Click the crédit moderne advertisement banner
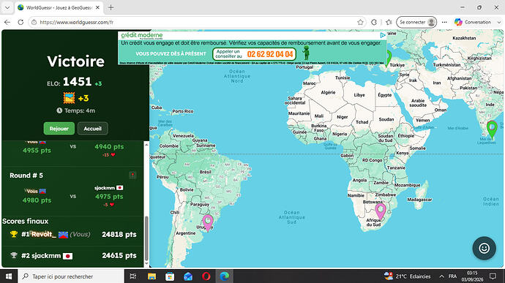 [252, 48]
